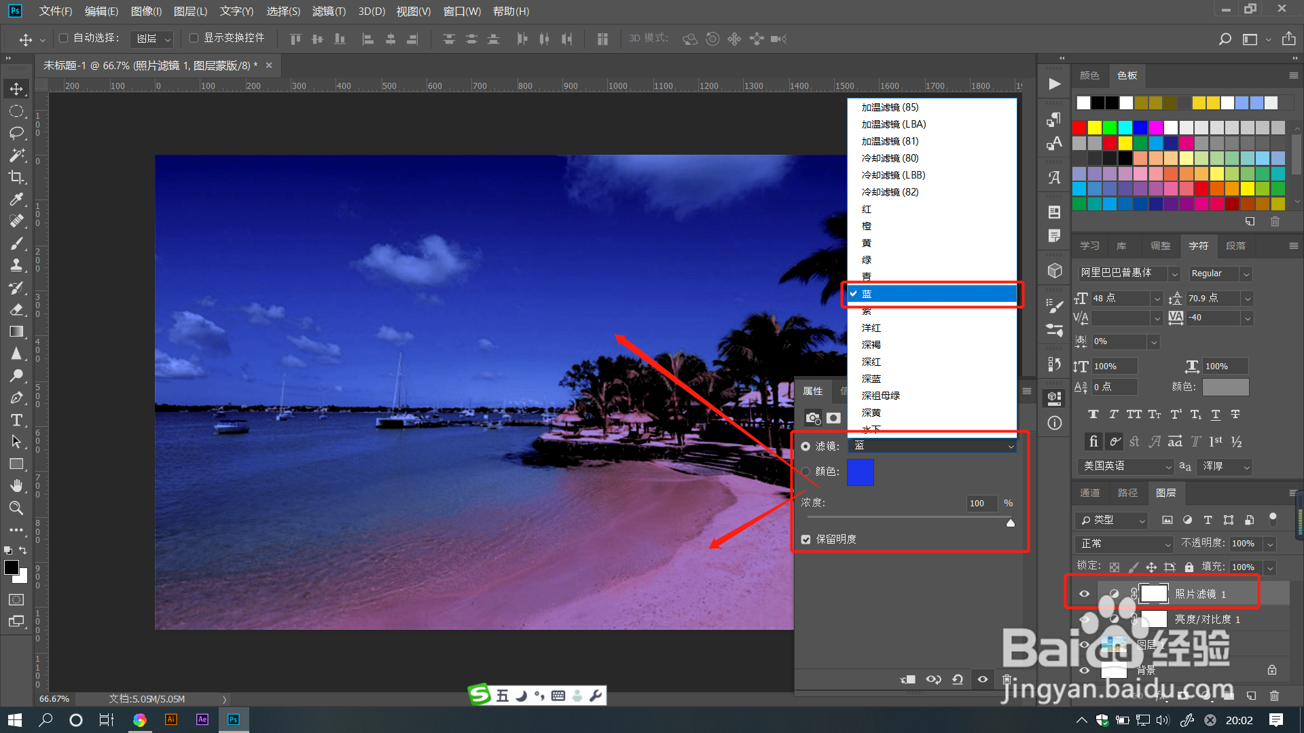Select the Hand tool
The image size is (1304, 733).
[16, 486]
